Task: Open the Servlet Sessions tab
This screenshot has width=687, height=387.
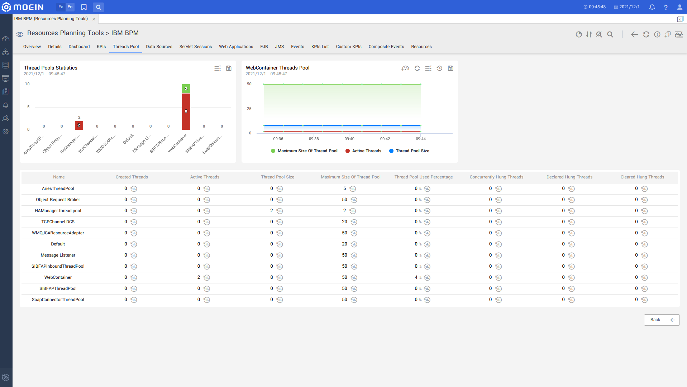Action: point(196,47)
